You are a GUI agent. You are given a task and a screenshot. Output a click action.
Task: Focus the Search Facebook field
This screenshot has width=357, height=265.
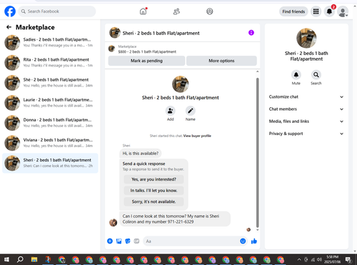point(57,11)
